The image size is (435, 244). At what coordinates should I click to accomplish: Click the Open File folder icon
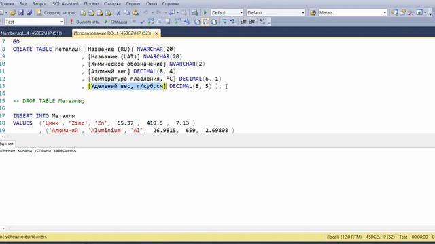[x=12, y=13]
